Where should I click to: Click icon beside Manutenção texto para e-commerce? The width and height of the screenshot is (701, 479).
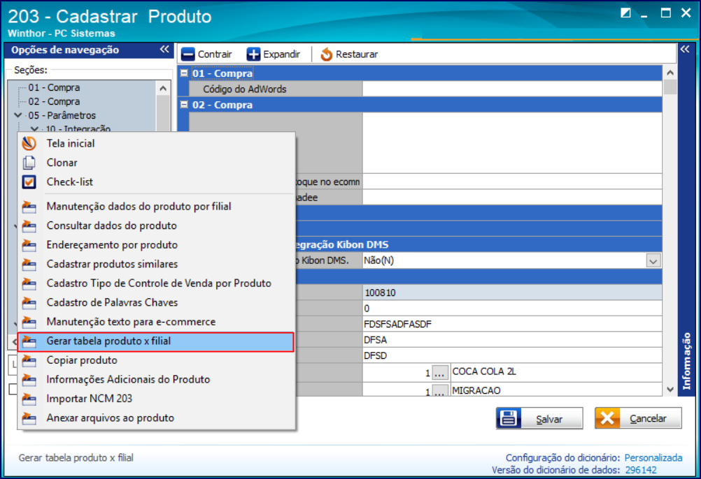(29, 322)
